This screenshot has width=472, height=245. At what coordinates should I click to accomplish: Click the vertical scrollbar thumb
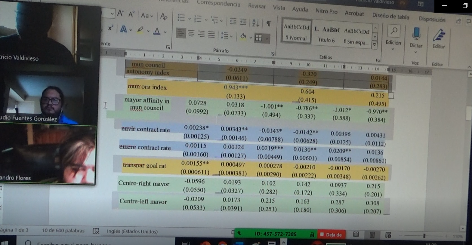pos(469,113)
